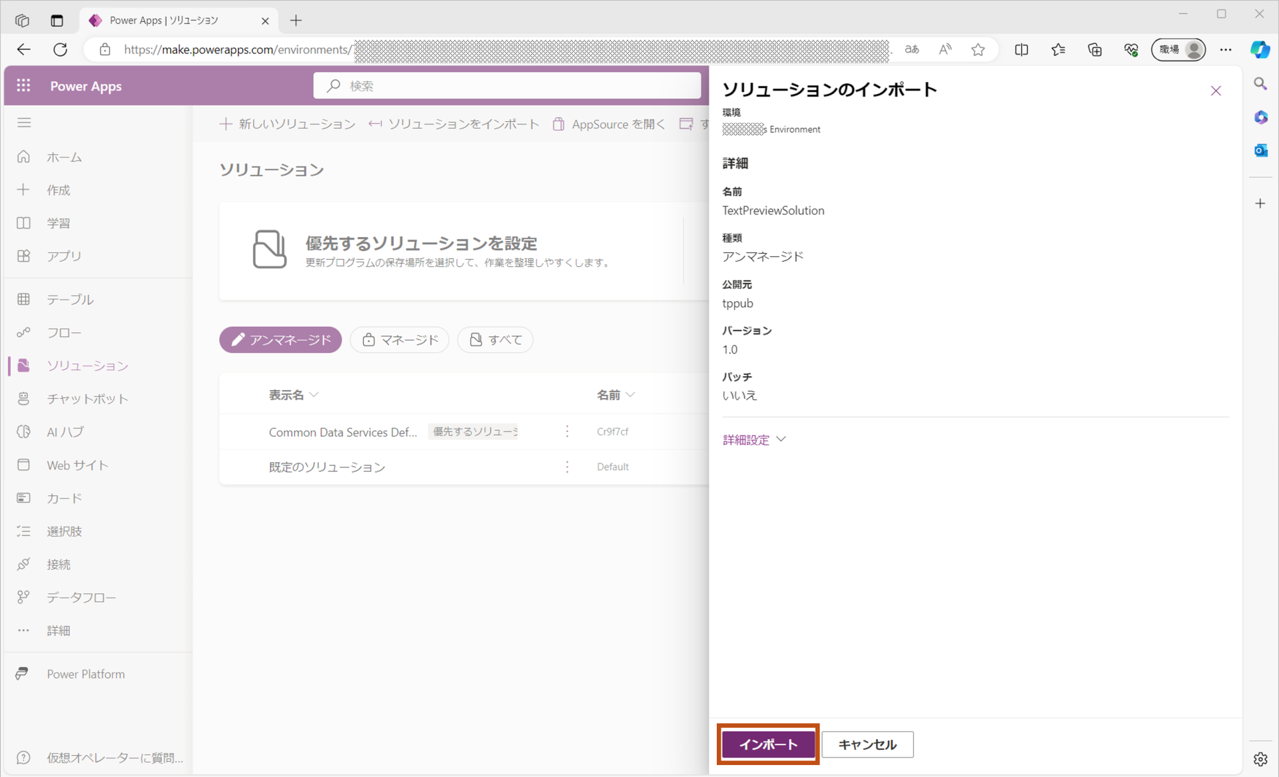The height and width of the screenshot is (777, 1279).
Task: Open a new browser tab
Action: click(x=296, y=21)
